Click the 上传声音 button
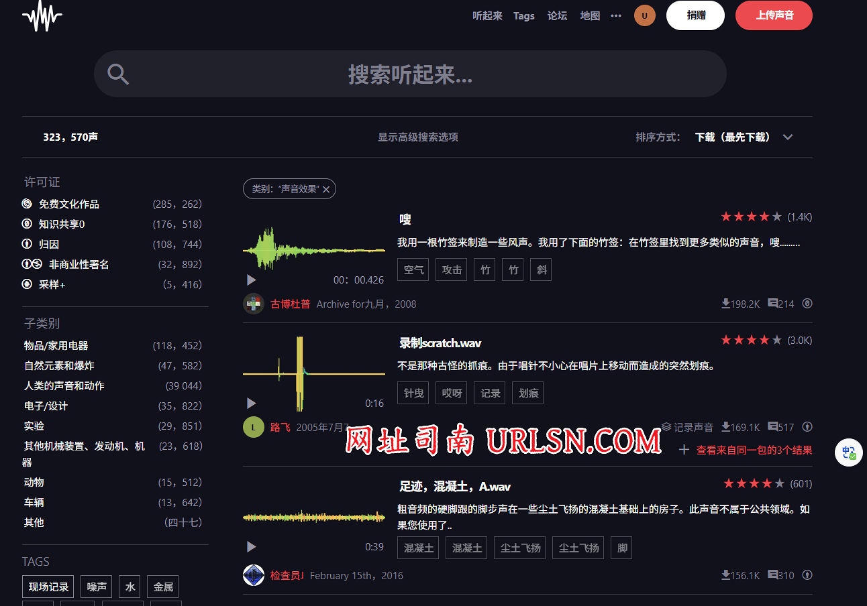The height and width of the screenshot is (606, 867). [x=774, y=15]
